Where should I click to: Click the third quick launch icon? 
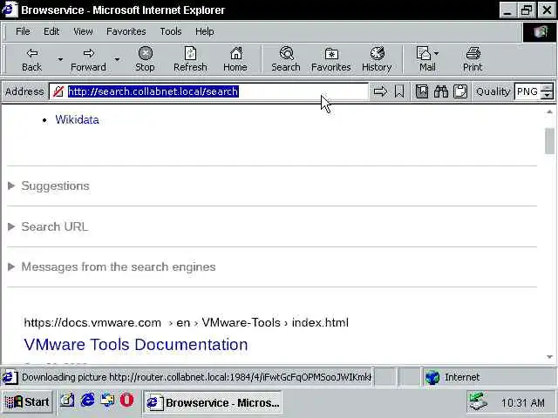click(107, 401)
